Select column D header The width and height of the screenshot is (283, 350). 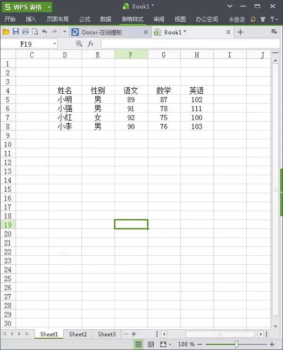(x=65, y=55)
